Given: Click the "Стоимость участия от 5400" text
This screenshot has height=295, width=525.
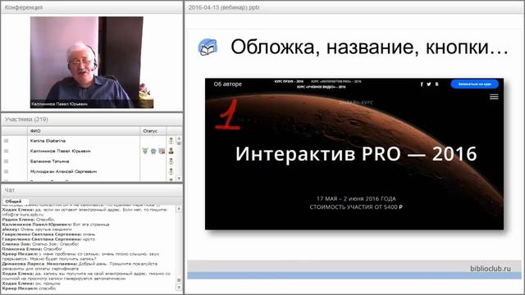Looking at the screenshot, I should (356, 207).
